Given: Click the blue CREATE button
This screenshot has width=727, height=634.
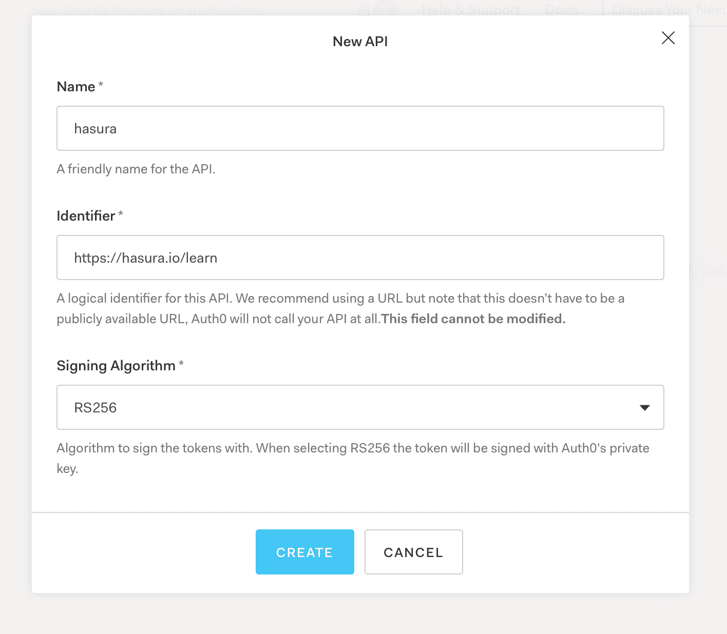Looking at the screenshot, I should [305, 552].
